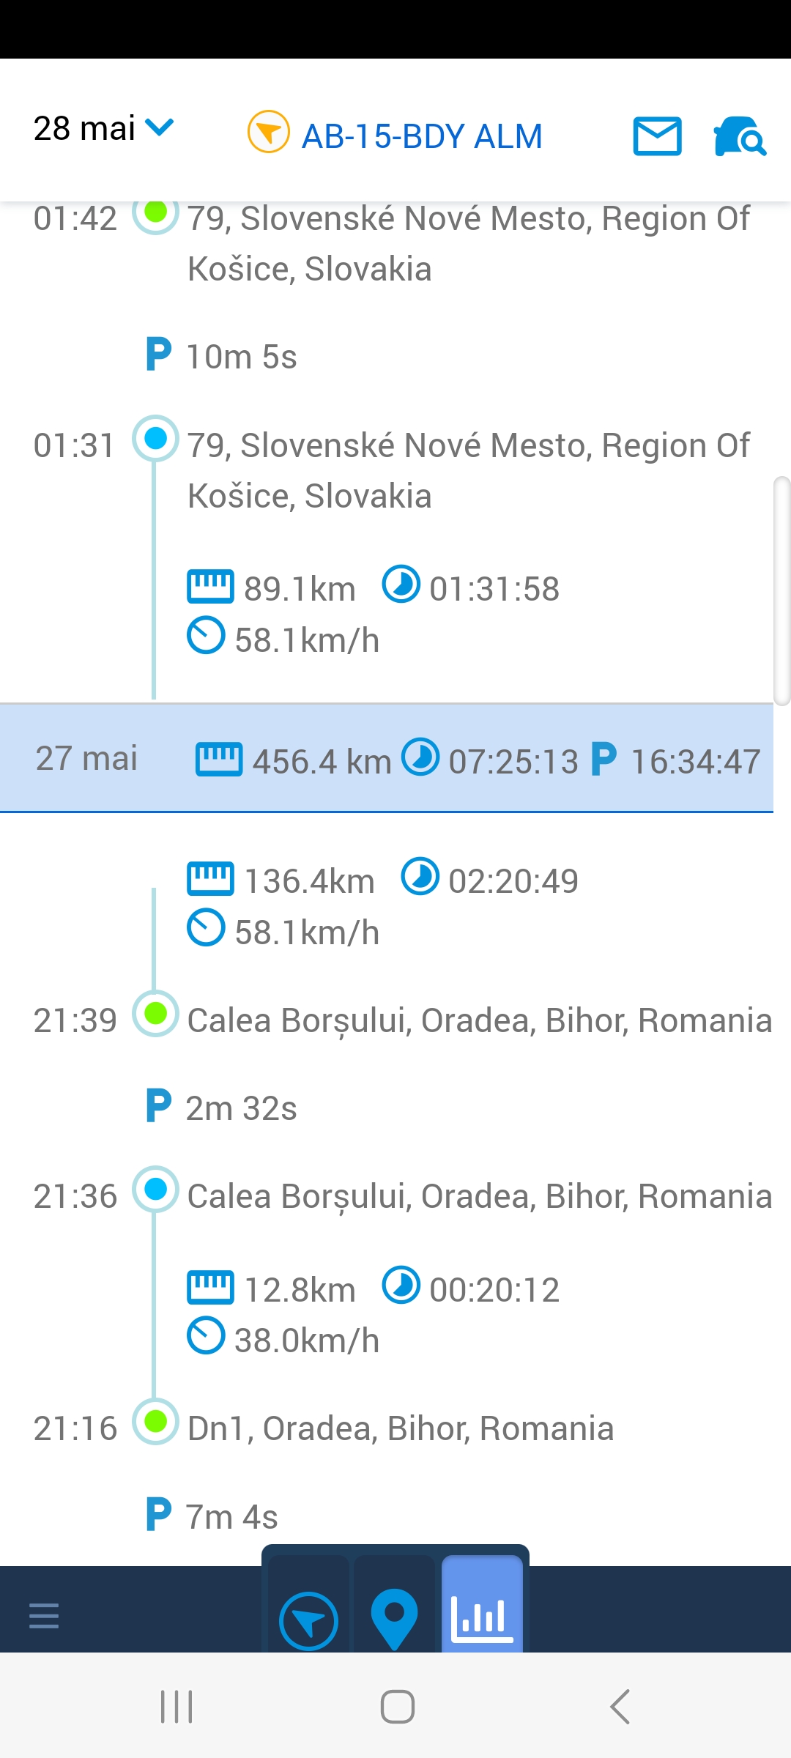Tap the 01:31 blue trip start marker

tap(155, 439)
